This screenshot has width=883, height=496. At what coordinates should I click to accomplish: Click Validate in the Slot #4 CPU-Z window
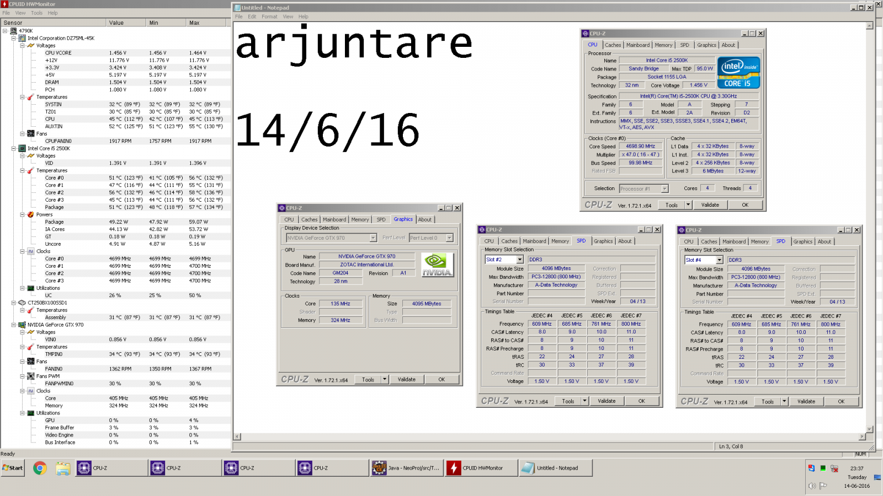(806, 401)
